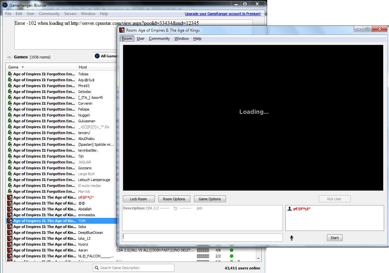This screenshot has width=389, height=273.
Task: Click the Age of Kings icon in luka_13's row
Action: click(10, 238)
